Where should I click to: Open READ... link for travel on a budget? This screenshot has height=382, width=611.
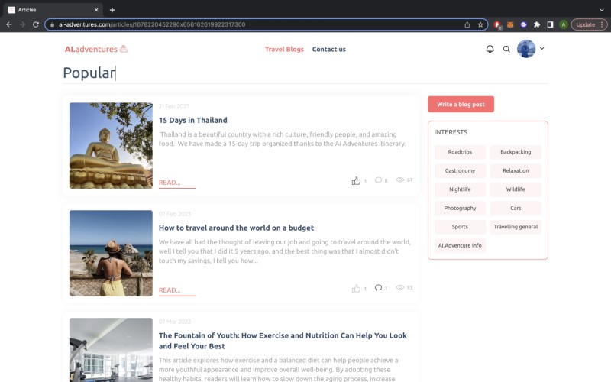[x=176, y=290]
